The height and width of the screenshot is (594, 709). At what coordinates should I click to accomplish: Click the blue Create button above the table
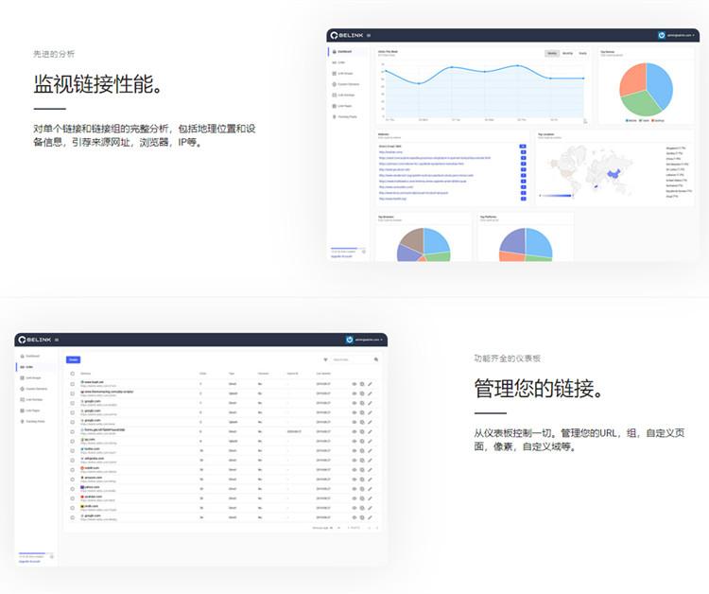point(74,359)
